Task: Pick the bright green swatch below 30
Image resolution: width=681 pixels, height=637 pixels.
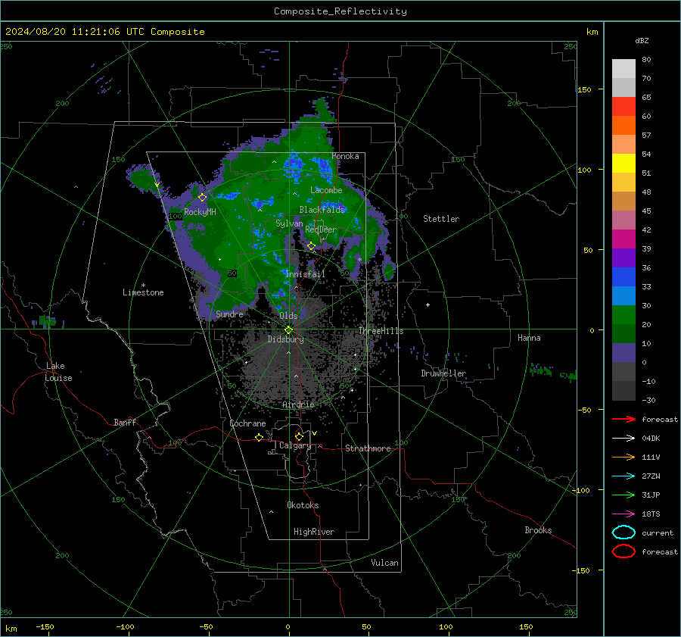Action: pyautogui.click(x=623, y=314)
